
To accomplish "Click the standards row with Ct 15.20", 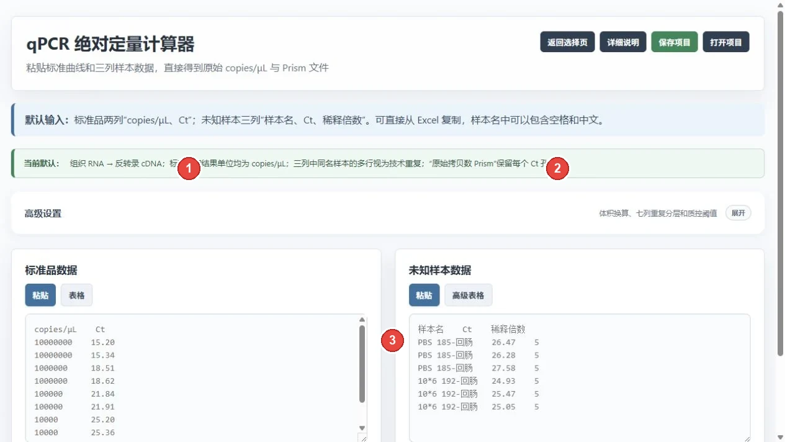I will pos(74,342).
